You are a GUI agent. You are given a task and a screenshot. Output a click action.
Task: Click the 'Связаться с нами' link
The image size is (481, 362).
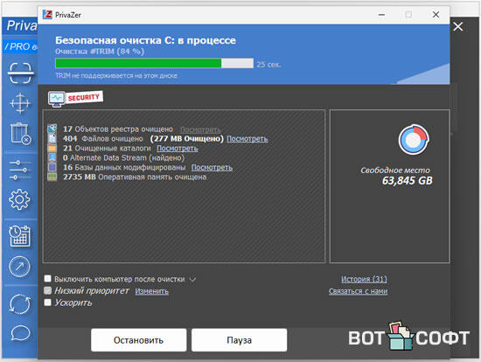(358, 291)
